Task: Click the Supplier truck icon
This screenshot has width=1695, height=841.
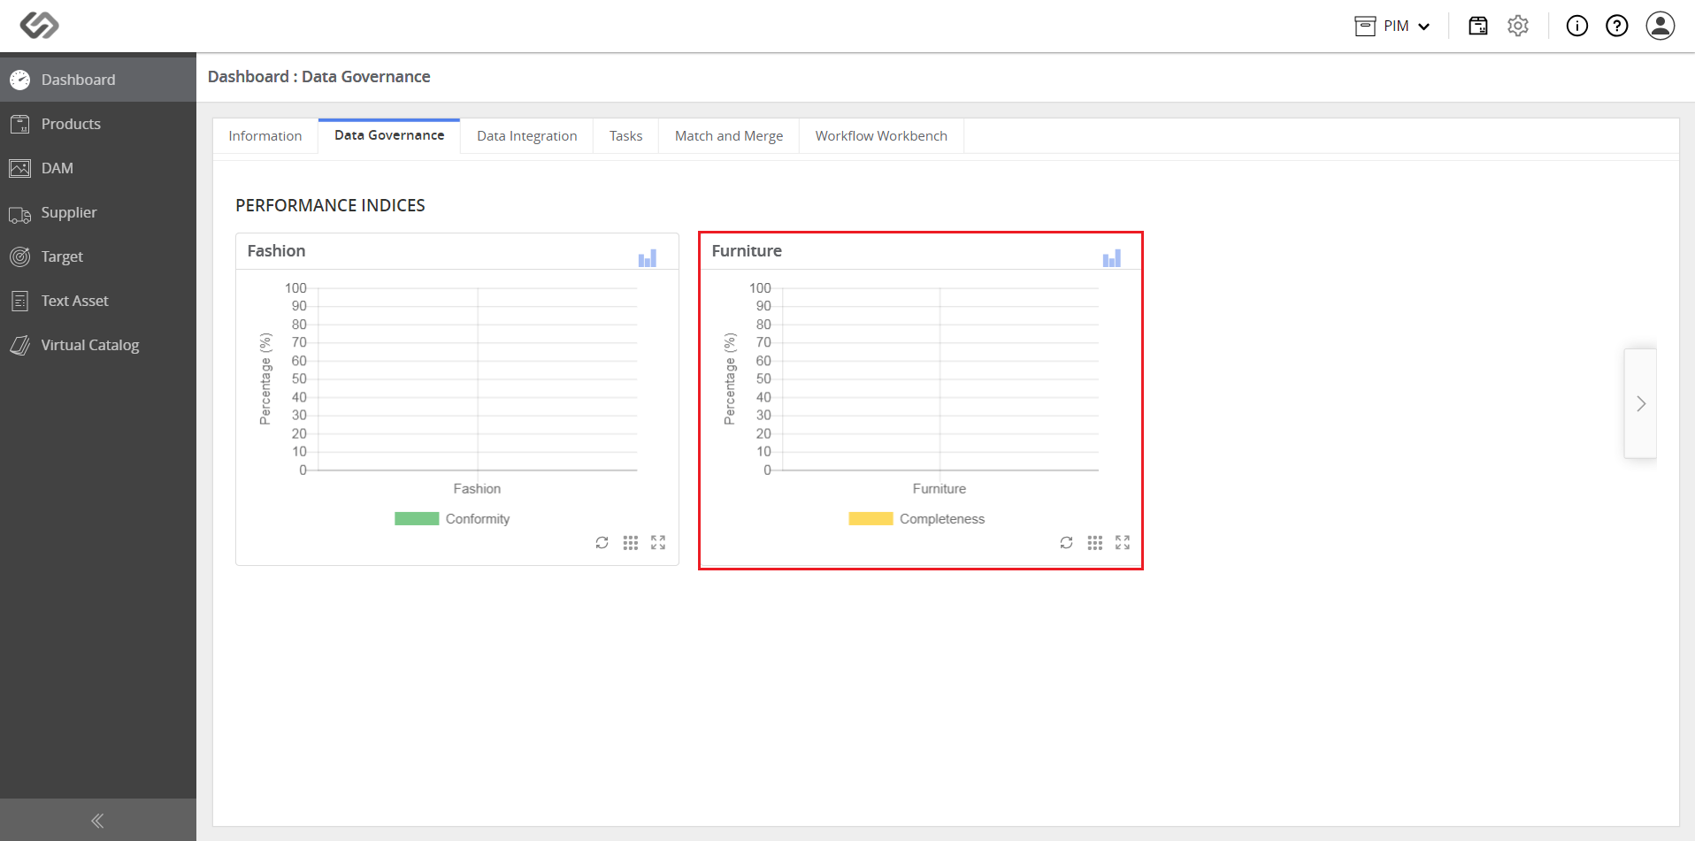Action: pos(20,214)
